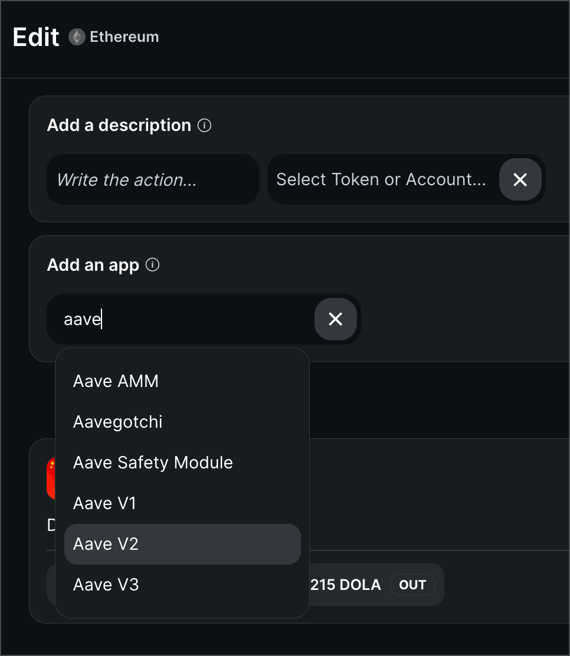570x656 pixels.
Task: Click the info icon beside 'Add a description'
Action: tap(204, 125)
